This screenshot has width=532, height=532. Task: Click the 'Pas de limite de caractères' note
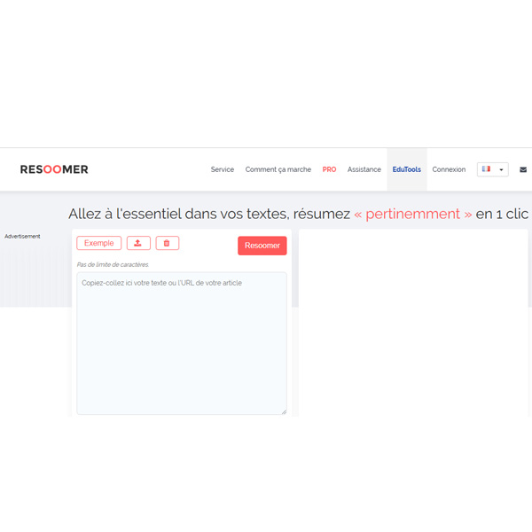pyautogui.click(x=113, y=264)
